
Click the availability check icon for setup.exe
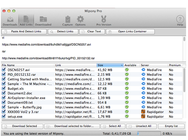(x=127, y=116)
